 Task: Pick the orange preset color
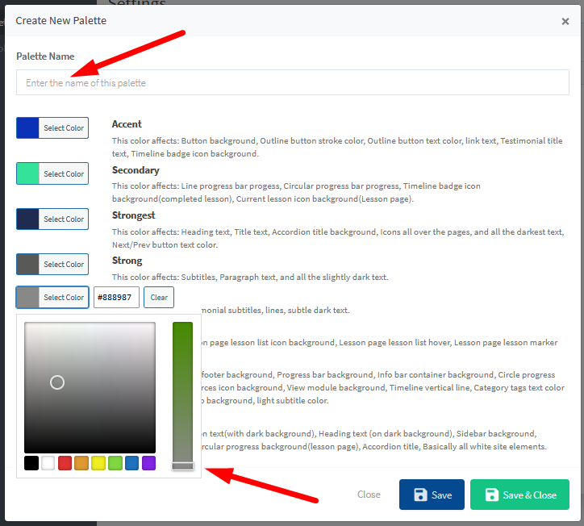pos(81,463)
